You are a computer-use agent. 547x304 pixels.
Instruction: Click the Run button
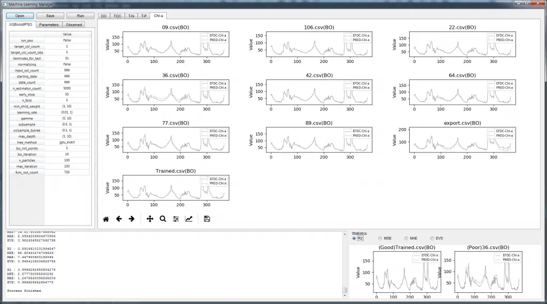[80, 15]
